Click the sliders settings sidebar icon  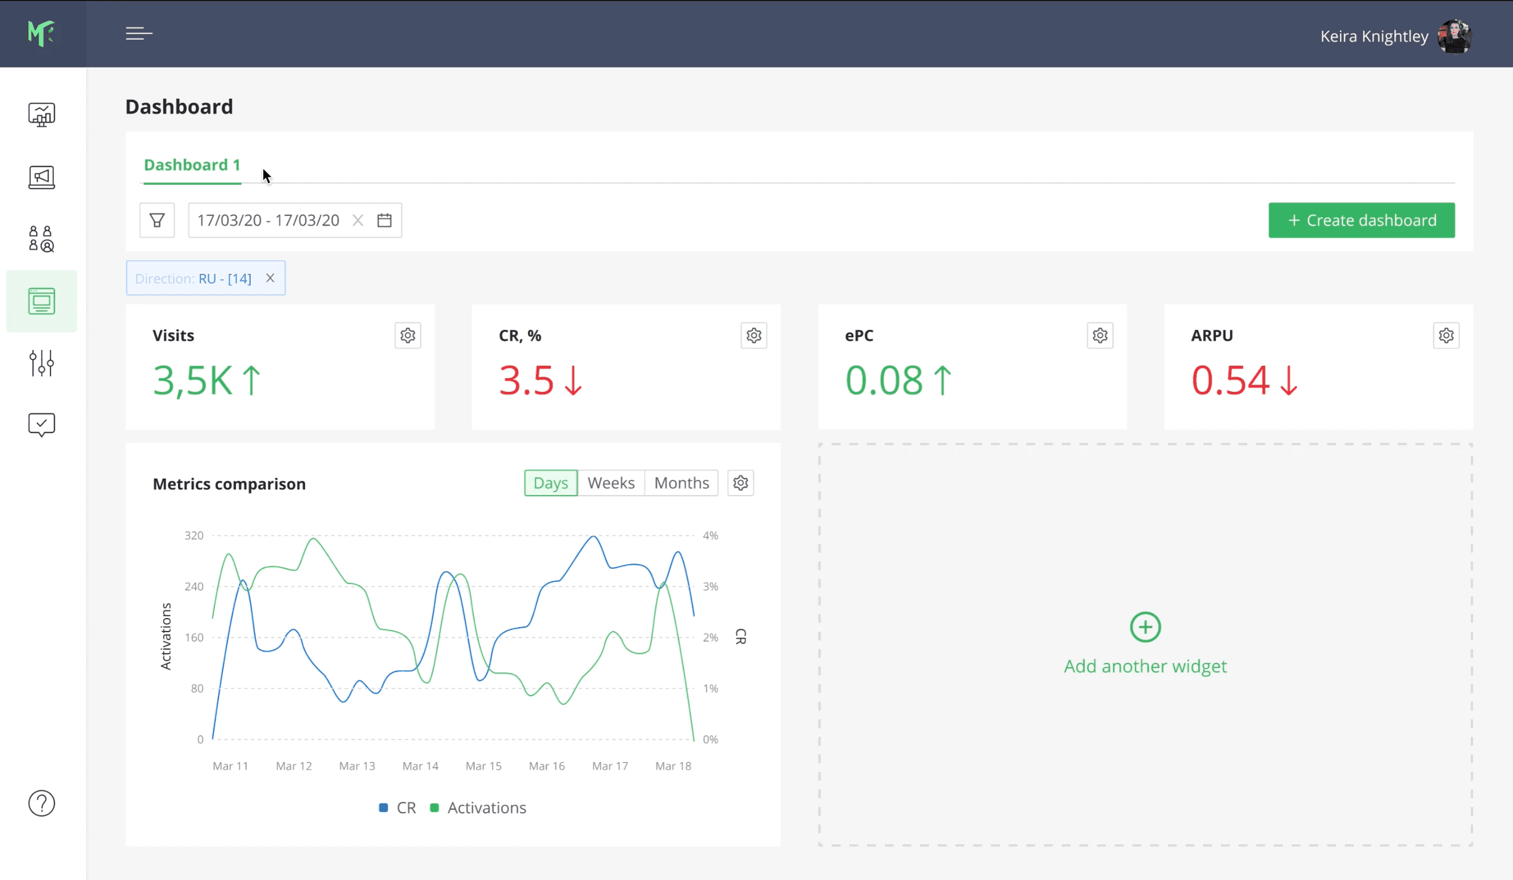pyautogui.click(x=41, y=363)
